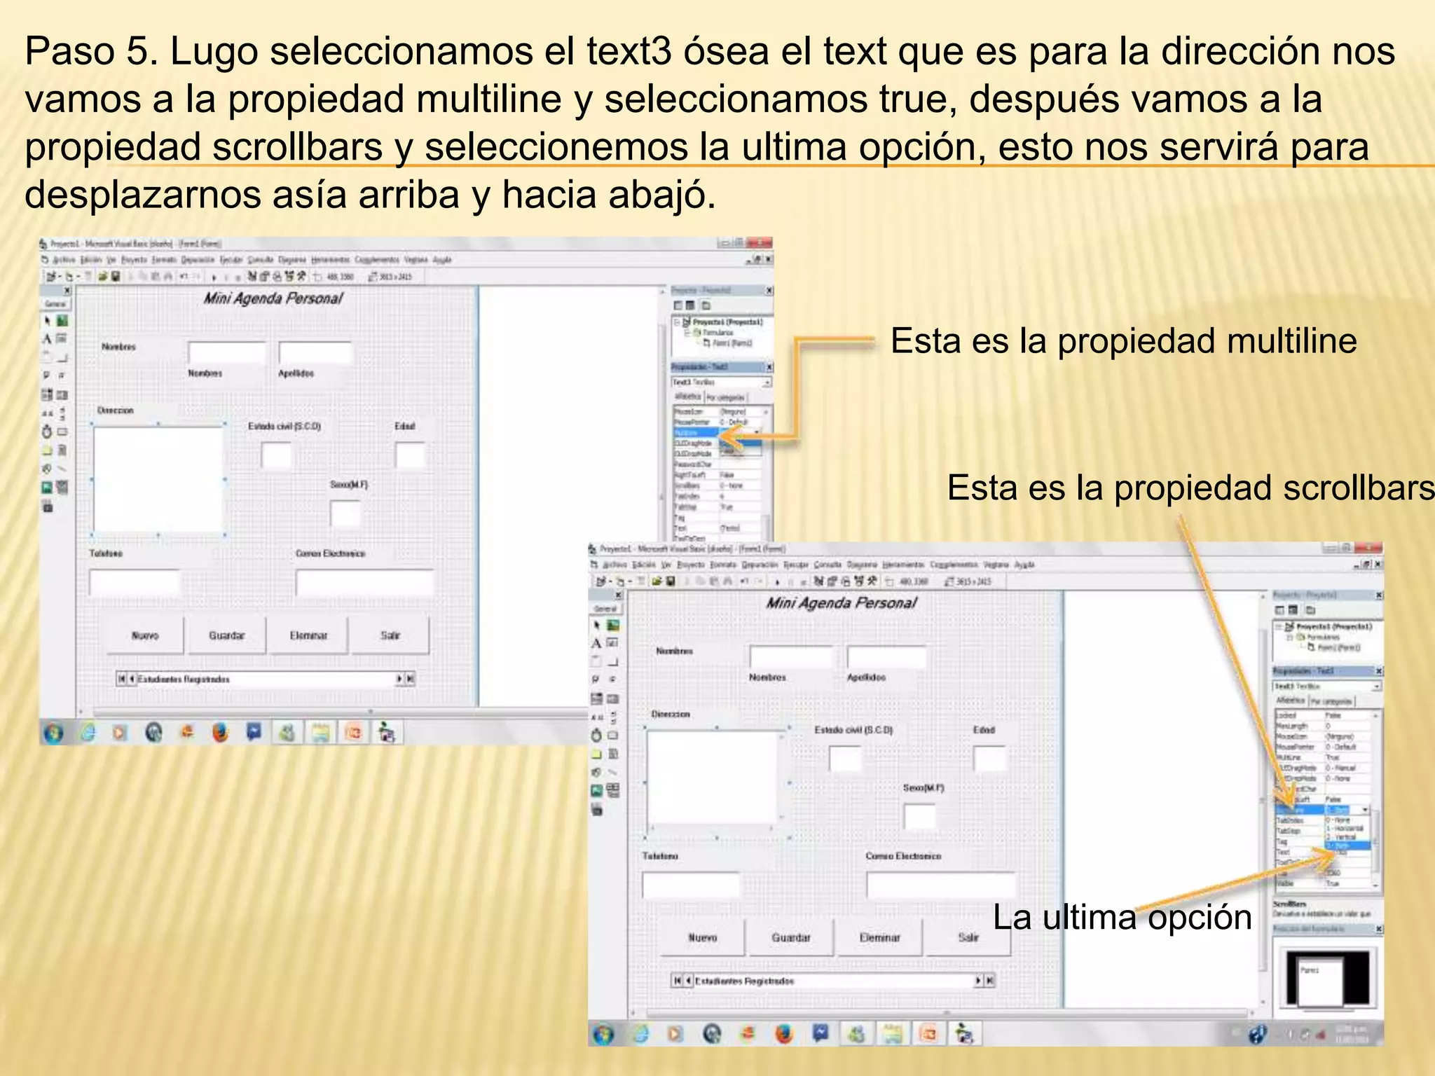Select the OLE tool in lower VB toolbox
Screen dimensions: 1435x1076
[596, 809]
